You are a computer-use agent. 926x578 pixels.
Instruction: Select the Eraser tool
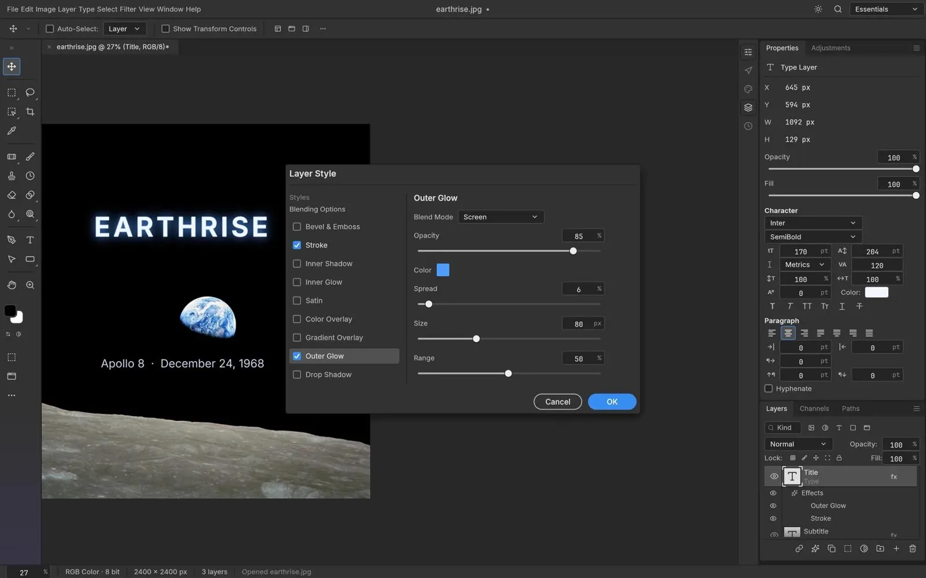[x=12, y=195]
